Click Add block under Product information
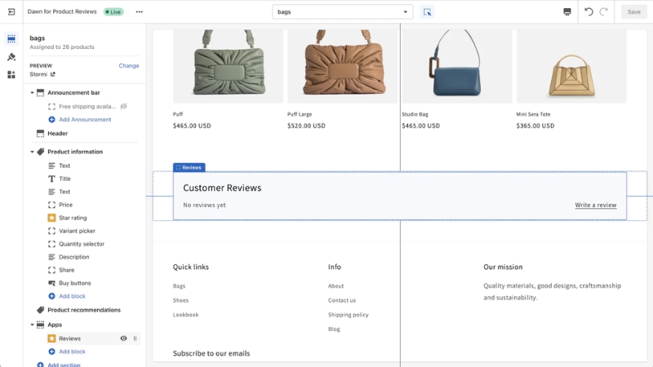 (72, 296)
